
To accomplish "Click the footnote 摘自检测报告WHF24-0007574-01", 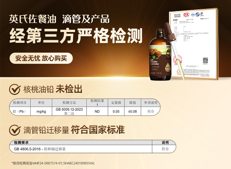I will [x=53, y=163].
